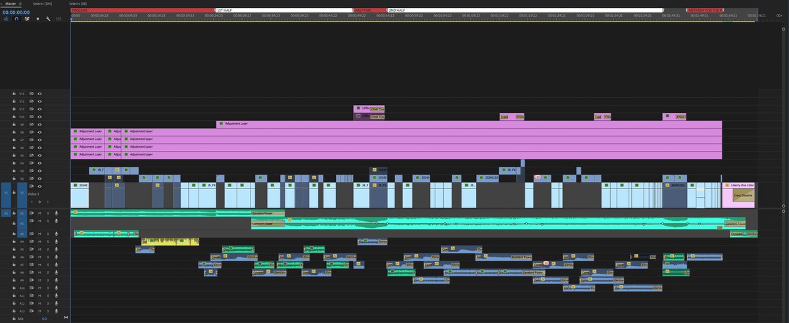Viewport: 789px width, 323px height.
Task: Open timeline display settings wrench
Action: pos(48,19)
